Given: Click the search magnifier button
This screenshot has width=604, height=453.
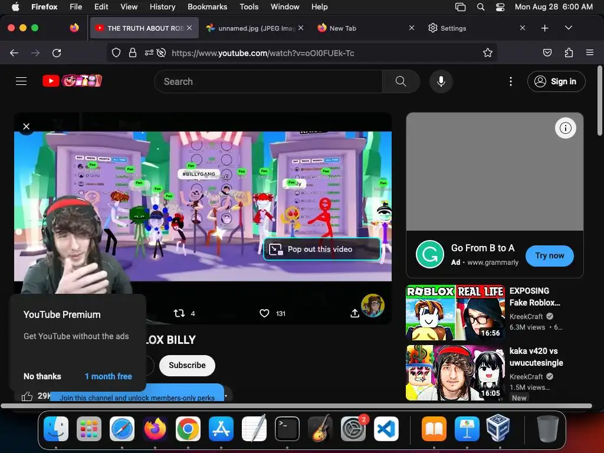Looking at the screenshot, I should (401, 81).
